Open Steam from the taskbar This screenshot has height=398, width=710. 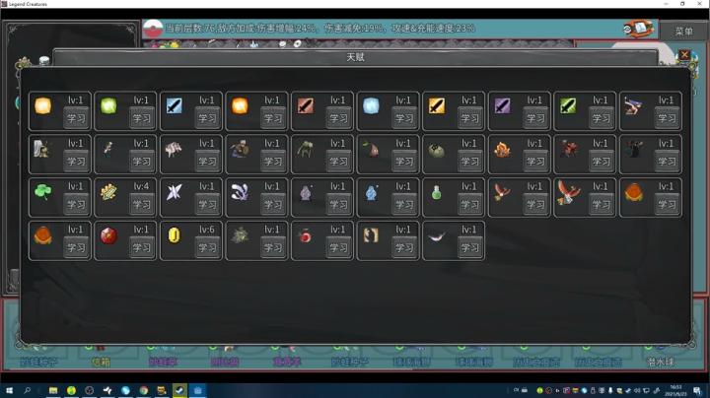click(x=179, y=390)
